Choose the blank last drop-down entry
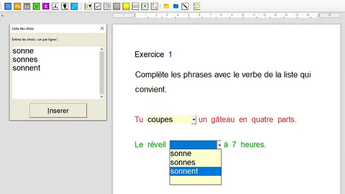 [x=195, y=180]
